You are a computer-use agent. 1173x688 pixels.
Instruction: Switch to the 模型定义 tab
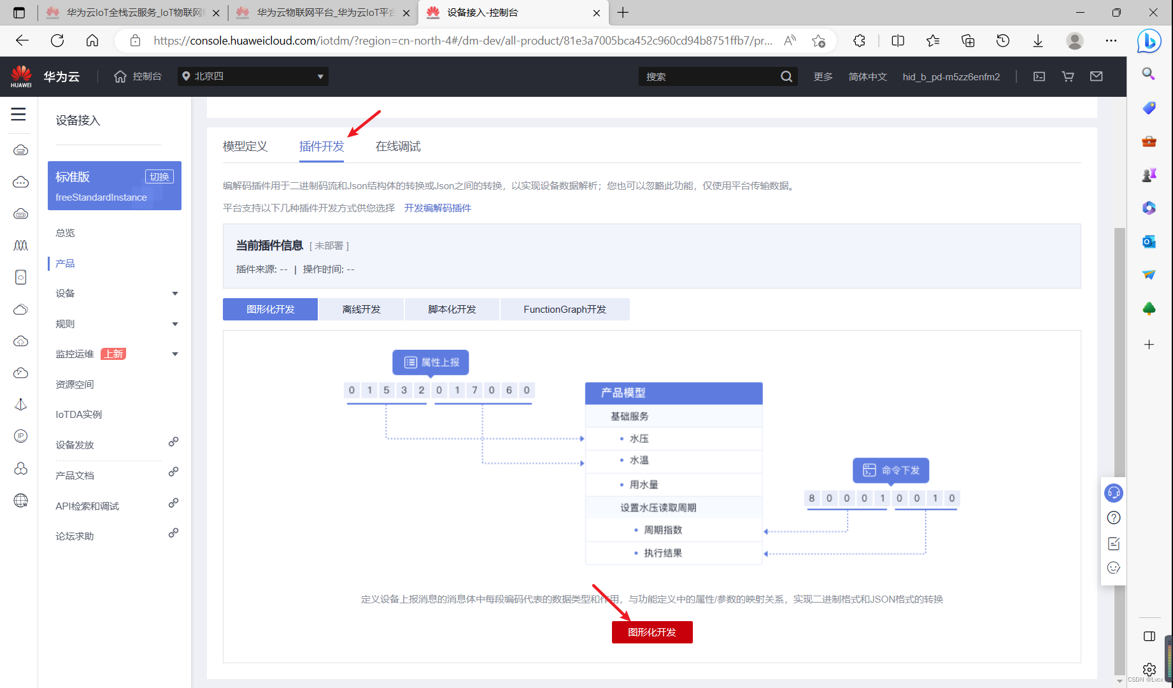(x=245, y=147)
